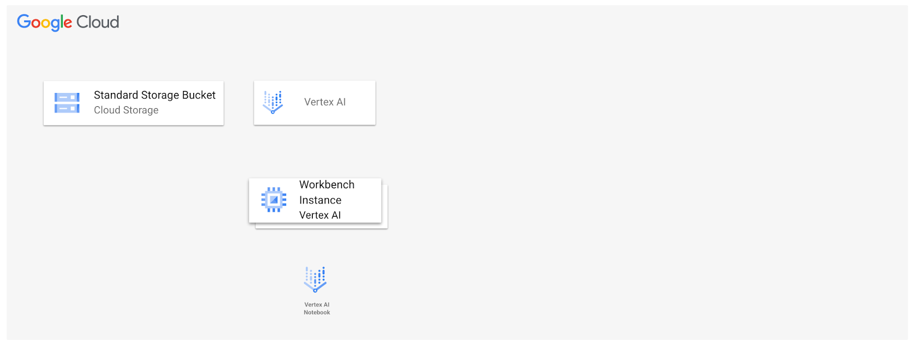Viewport: 912px width, 345px height.
Task: Select the Standard Storage Bucket title
Action: tap(155, 95)
